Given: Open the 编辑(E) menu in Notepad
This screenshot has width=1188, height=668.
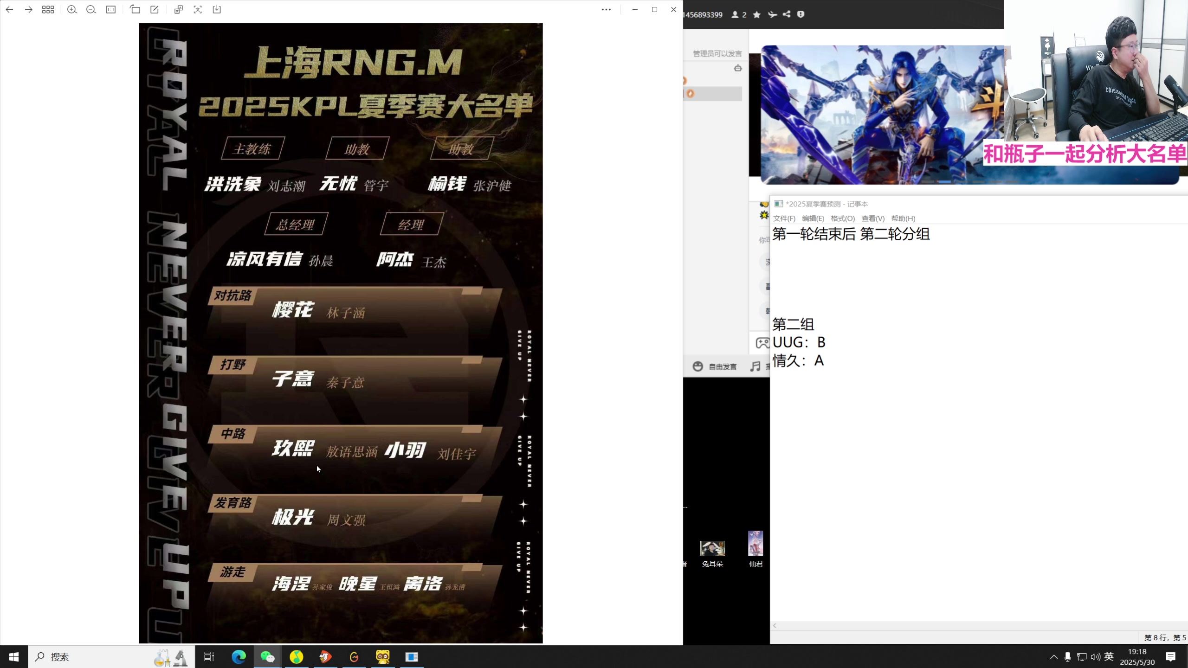Looking at the screenshot, I should [813, 218].
